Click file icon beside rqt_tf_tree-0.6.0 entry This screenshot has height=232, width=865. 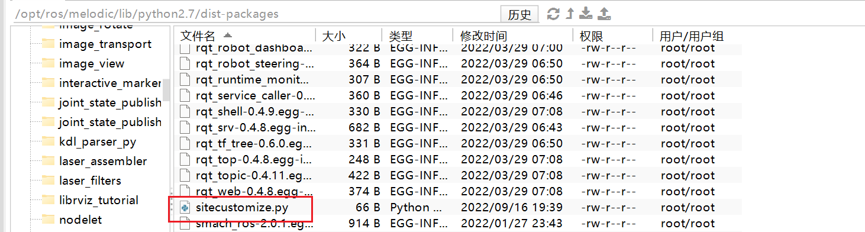click(185, 143)
